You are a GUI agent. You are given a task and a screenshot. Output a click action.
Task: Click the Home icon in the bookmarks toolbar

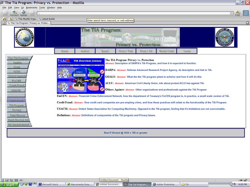4,19
